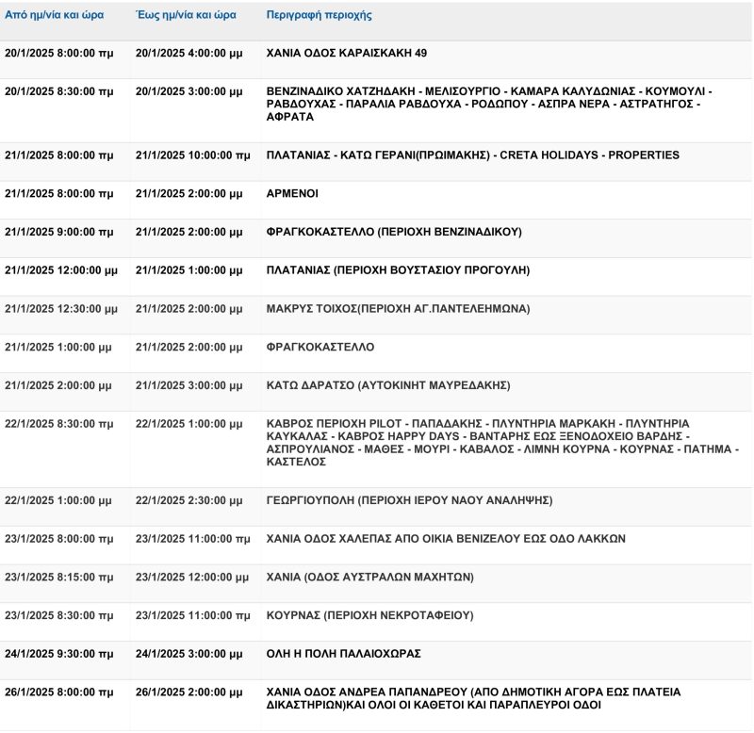Click the ΚΟΥΡΝΑΣ (ΠΕΡΙΟΧΗ ΝΕΚΡΟΤΑΦΕΙΟΥ) row
The image size is (754, 733).
[x=370, y=615]
